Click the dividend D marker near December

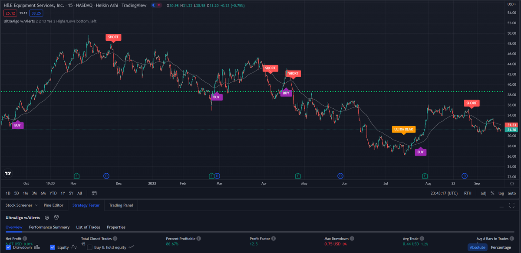pyautogui.click(x=106, y=175)
